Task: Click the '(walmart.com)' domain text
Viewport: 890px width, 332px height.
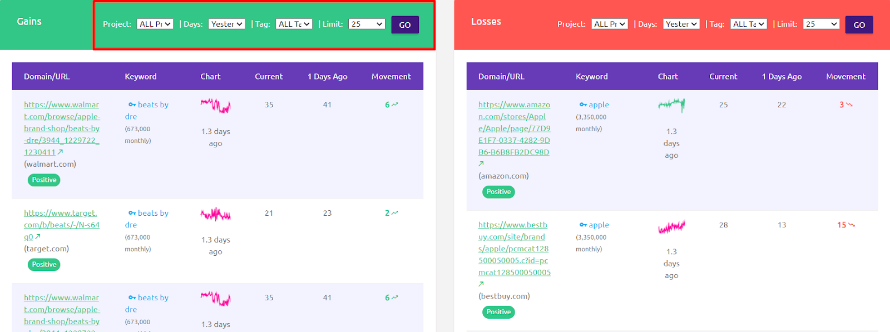Action: pos(50,164)
